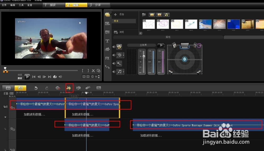
Task: Mute the Voice track speaker in mixer
Action: click(114, 63)
